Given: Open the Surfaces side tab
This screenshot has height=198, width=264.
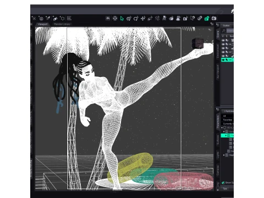Looking at the screenshot, I should 218,140.
